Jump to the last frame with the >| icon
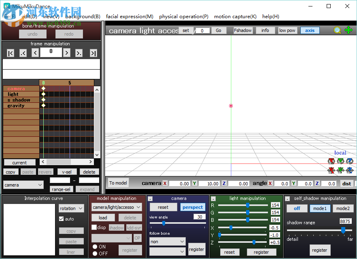 [93, 53]
